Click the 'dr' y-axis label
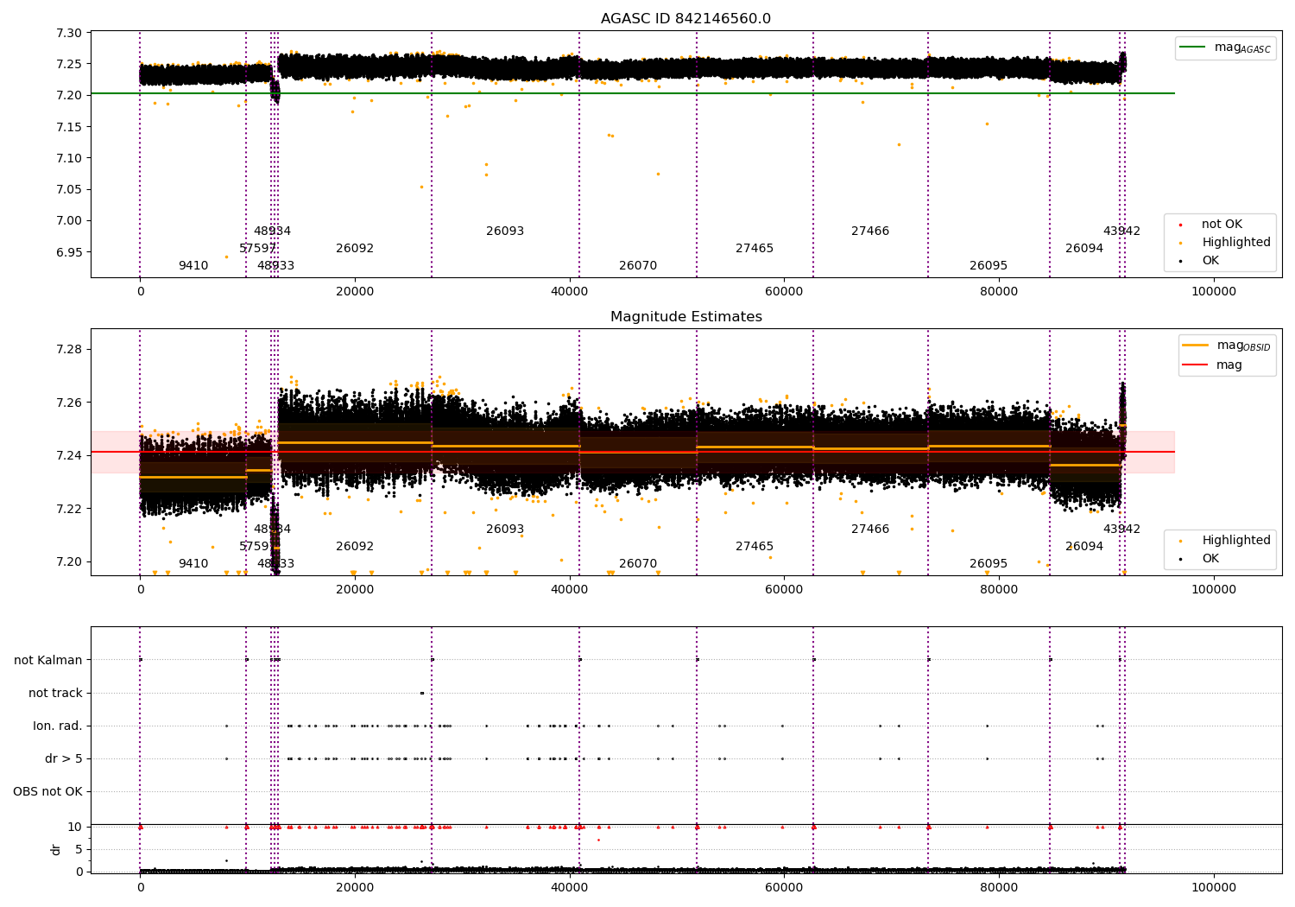Image resolution: width=1295 pixels, height=907 pixels. pyautogui.click(x=56, y=849)
